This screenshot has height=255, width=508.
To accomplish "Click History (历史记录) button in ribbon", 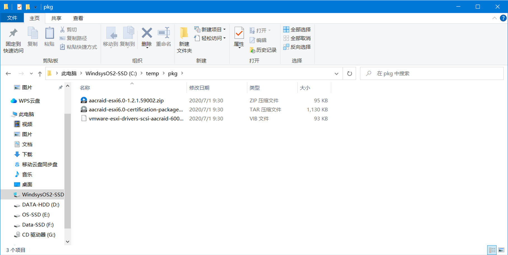I will pyautogui.click(x=263, y=50).
